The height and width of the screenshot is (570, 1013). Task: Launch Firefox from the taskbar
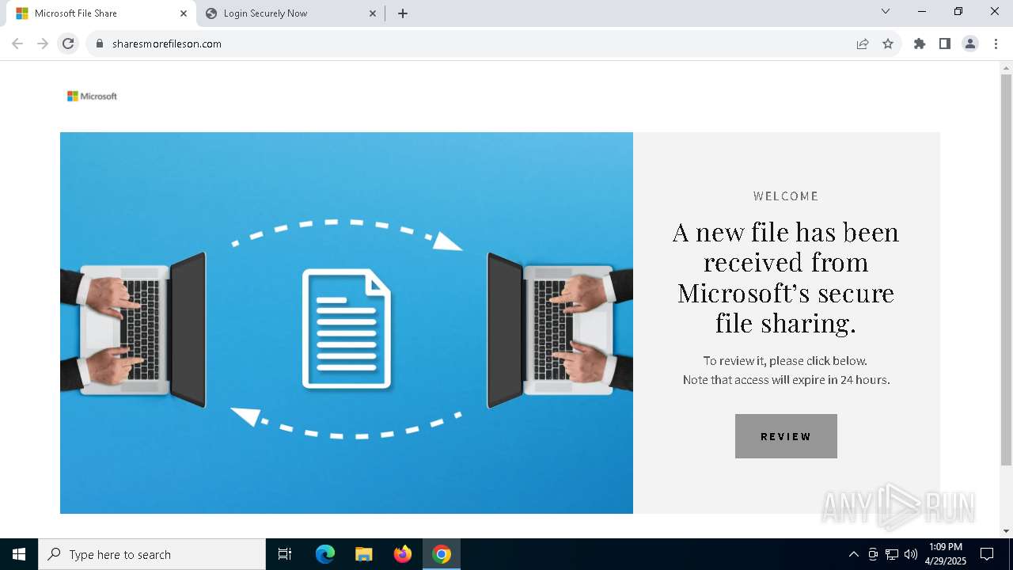tap(403, 554)
